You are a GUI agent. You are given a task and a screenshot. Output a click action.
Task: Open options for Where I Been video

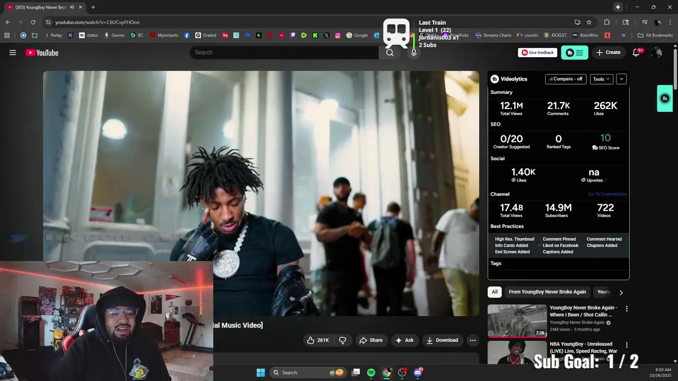click(x=627, y=309)
